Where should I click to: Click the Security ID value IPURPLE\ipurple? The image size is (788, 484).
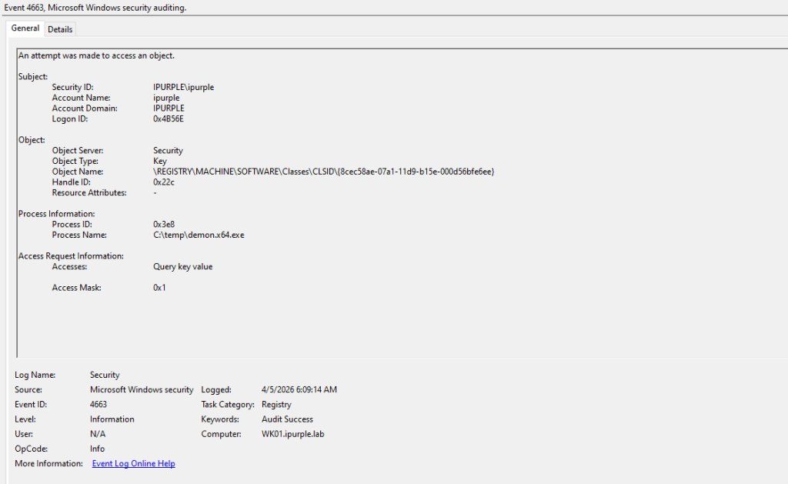(183, 87)
